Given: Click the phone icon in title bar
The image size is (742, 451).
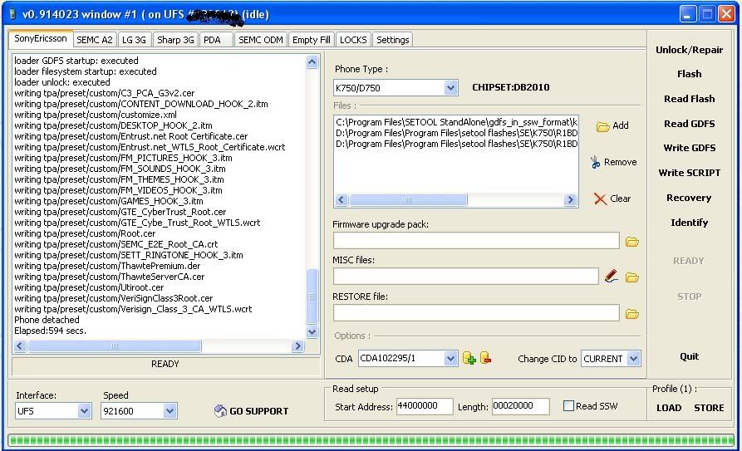Looking at the screenshot, I should [12, 14].
